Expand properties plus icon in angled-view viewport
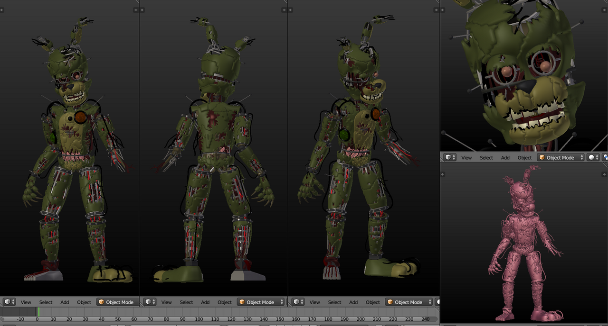The height and width of the screenshot is (326, 608). tap(436, 9)
